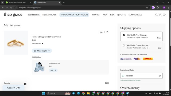Click the promo code field with jessica20
Screen dimensions: 171x96
141,76
